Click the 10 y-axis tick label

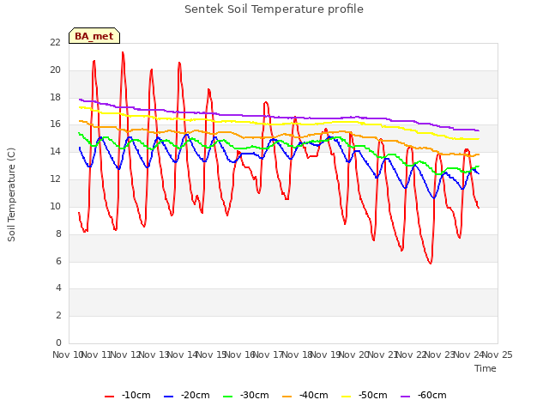tap(55, 206)
